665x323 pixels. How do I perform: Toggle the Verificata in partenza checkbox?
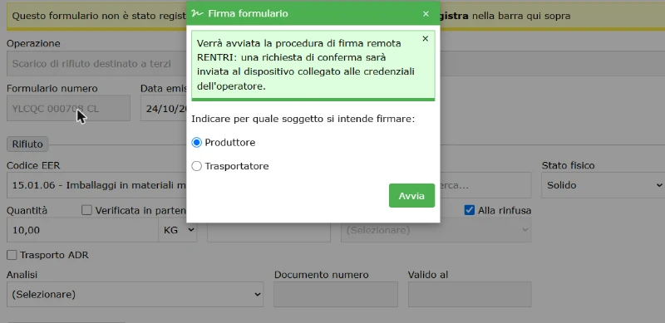click(86, 210)
